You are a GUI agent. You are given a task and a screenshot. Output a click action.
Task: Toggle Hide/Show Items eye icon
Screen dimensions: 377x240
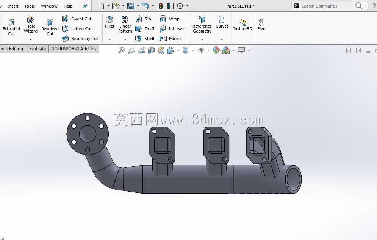201,50
